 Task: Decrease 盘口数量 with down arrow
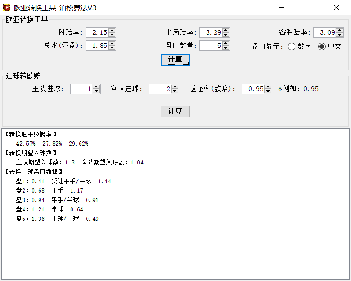tap(226, 47)
